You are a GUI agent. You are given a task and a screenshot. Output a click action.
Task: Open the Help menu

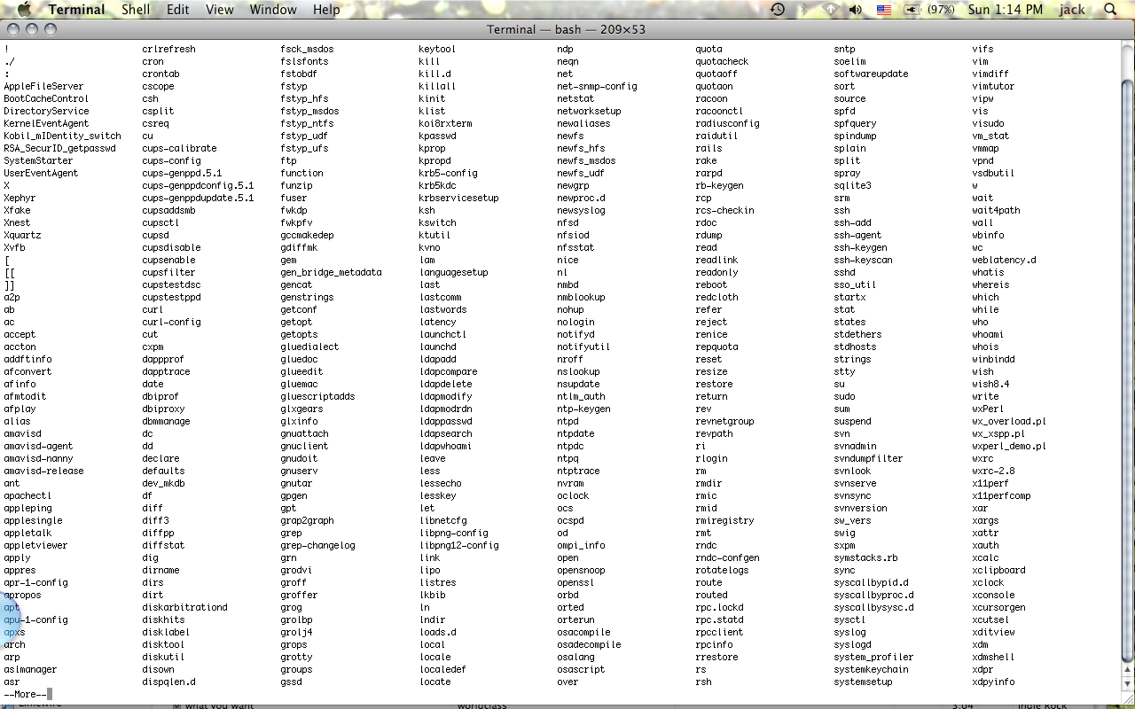326,10
